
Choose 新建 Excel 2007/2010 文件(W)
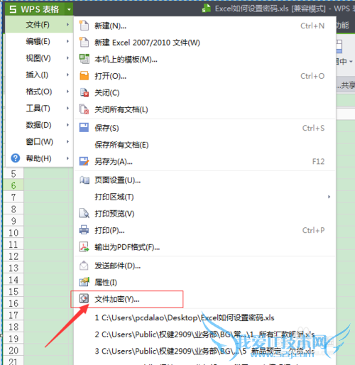click(205, 43)
